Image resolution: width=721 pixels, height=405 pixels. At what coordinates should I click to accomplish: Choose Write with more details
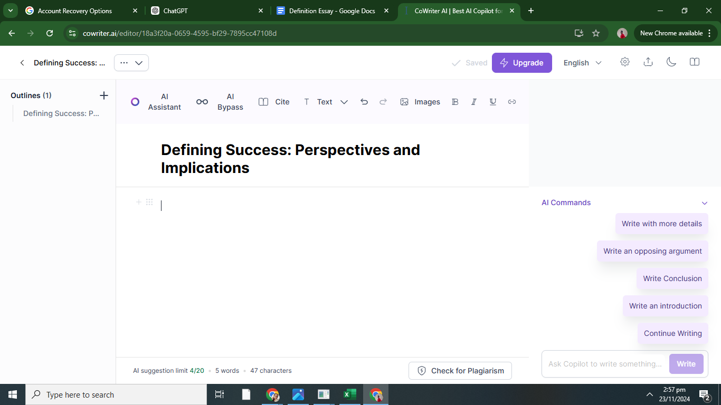[662, 224]
